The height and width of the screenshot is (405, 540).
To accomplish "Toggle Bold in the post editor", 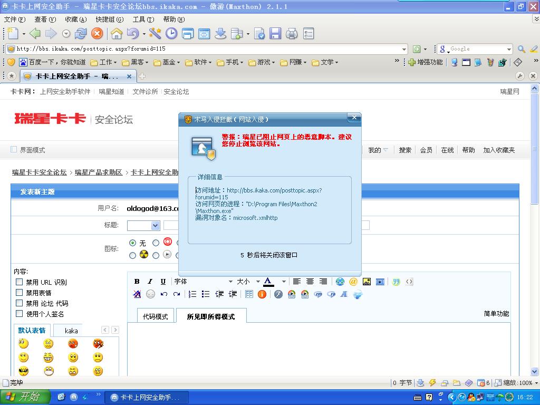I will tap(137, 282).
